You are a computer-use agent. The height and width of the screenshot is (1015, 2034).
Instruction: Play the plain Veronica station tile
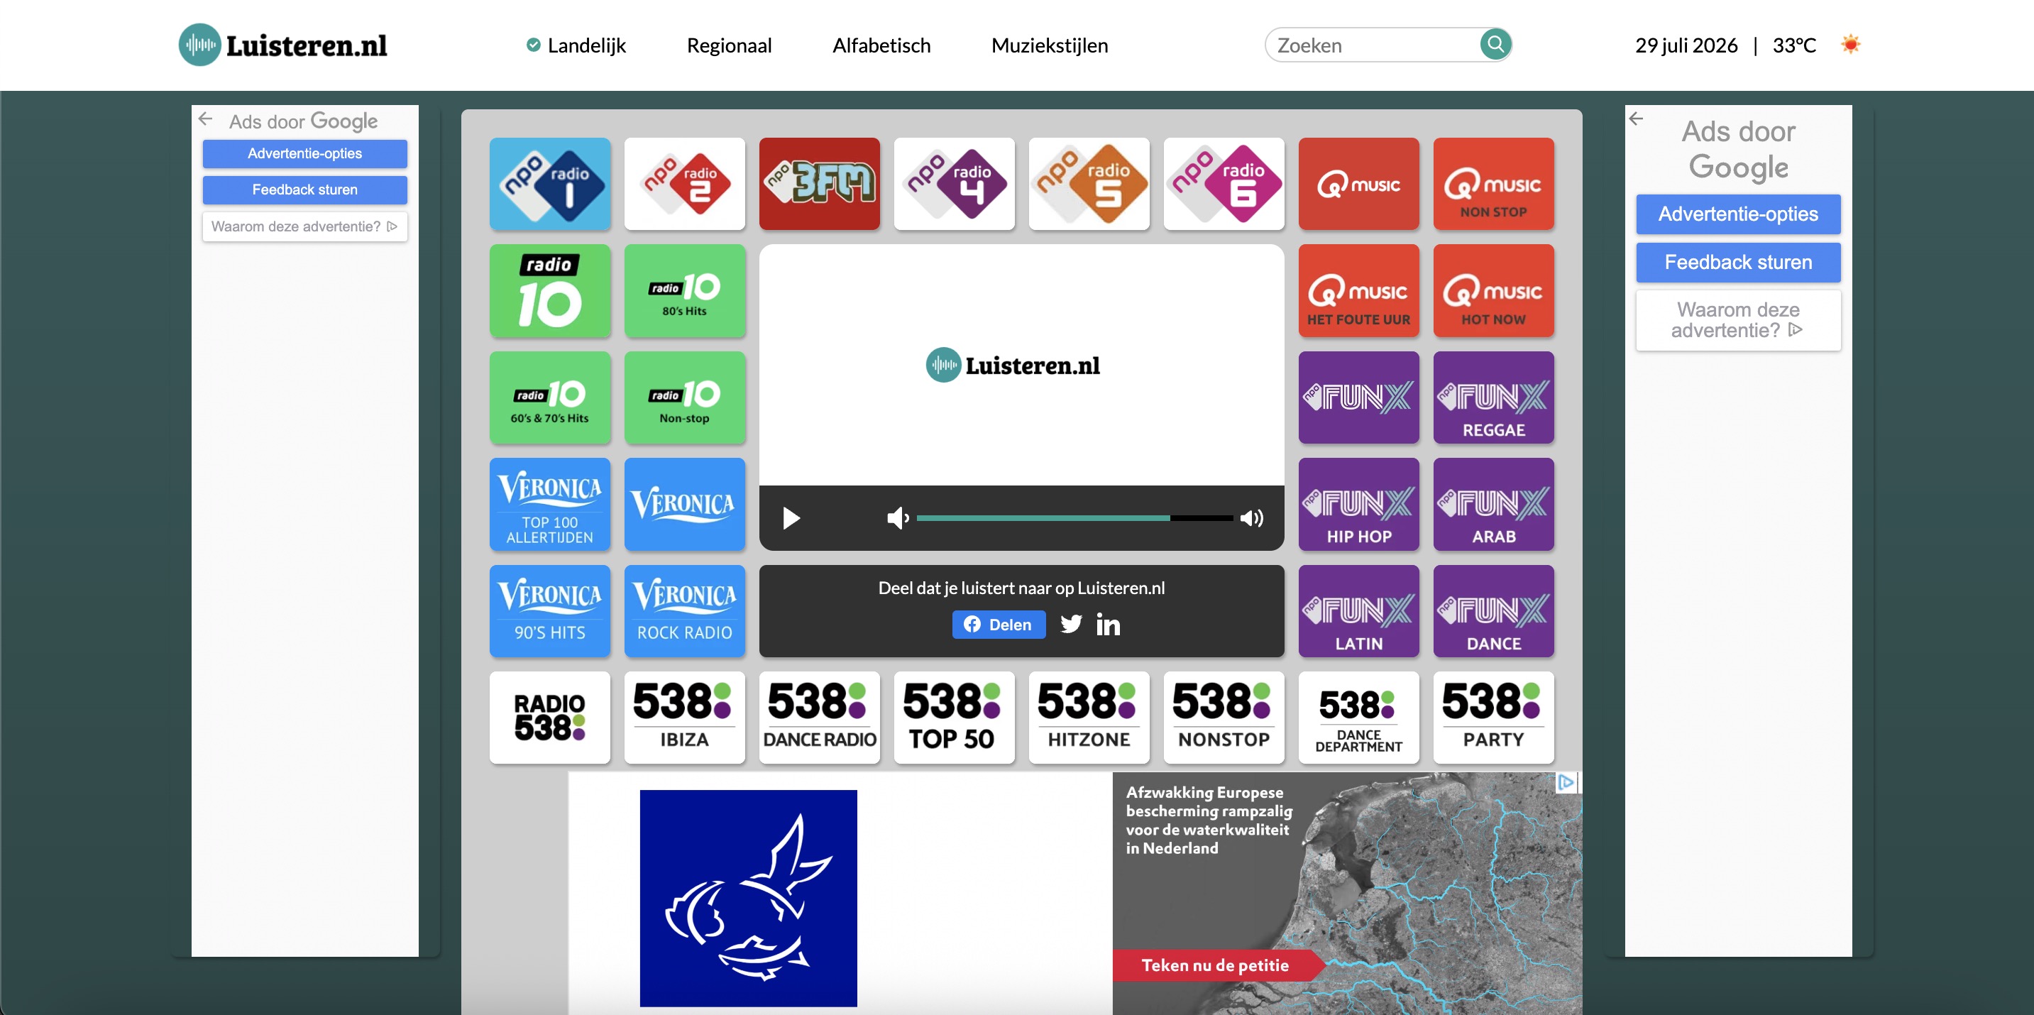[x=685, y=504]
